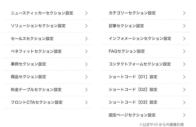
Task: Select ショートコード［02］設定 label
Action: tap(133, 90)
